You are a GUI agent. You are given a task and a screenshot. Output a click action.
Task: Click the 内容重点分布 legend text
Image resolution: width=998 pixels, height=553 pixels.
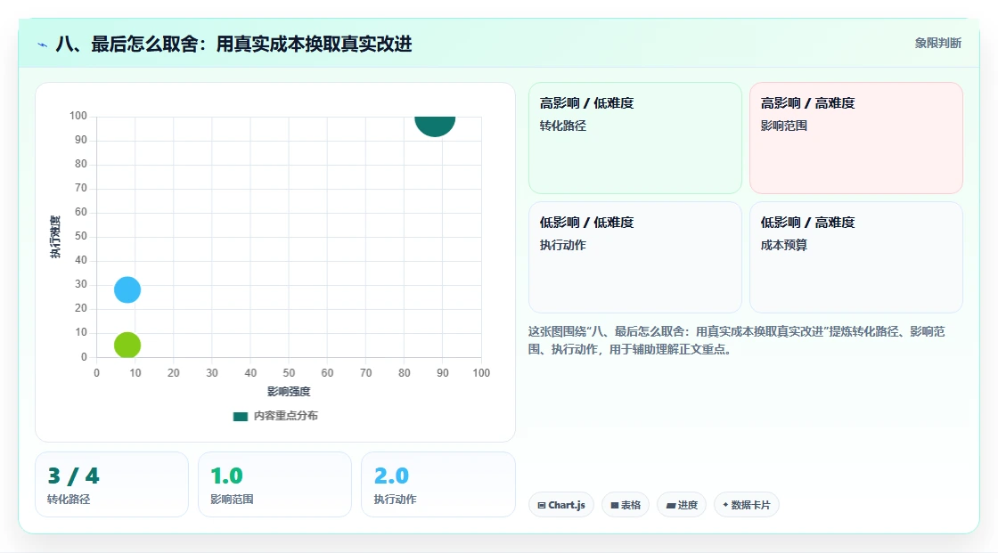[286, 416]
